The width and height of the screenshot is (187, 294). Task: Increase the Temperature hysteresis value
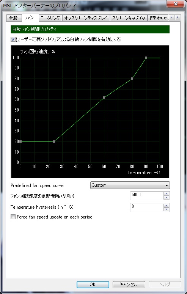[x=167, y=205]
